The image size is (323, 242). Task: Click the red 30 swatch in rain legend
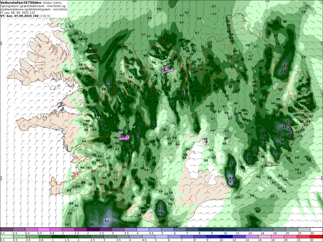[x=316, y=237]
